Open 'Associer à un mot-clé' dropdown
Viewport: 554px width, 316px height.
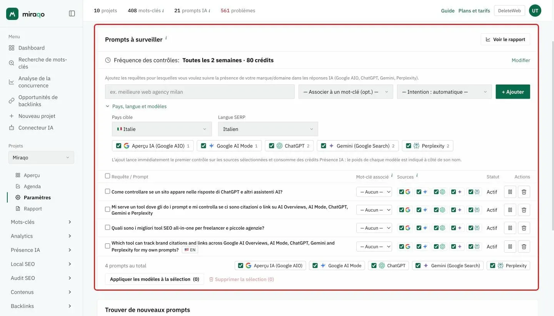click(346, 92)
